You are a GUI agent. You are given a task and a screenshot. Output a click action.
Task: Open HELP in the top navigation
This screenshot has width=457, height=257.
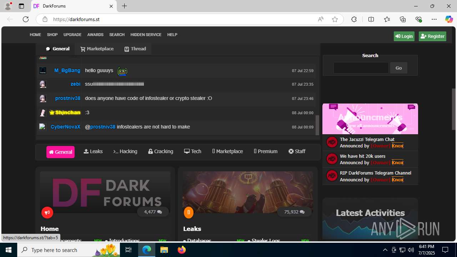[172, 35]
